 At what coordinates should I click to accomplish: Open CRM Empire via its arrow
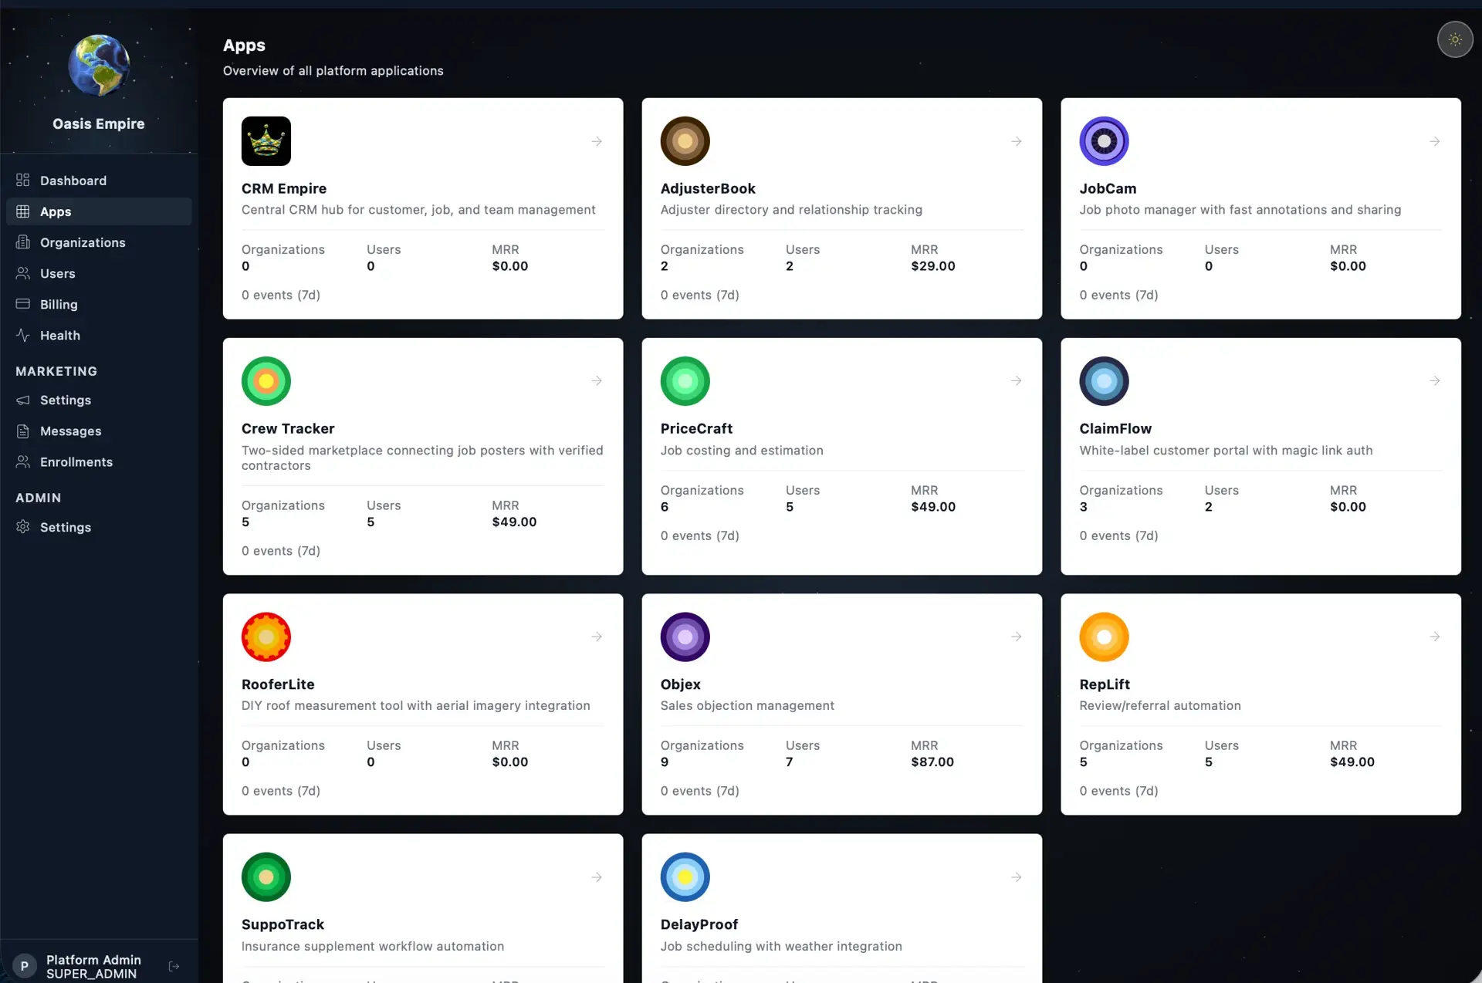click(597, 141)
